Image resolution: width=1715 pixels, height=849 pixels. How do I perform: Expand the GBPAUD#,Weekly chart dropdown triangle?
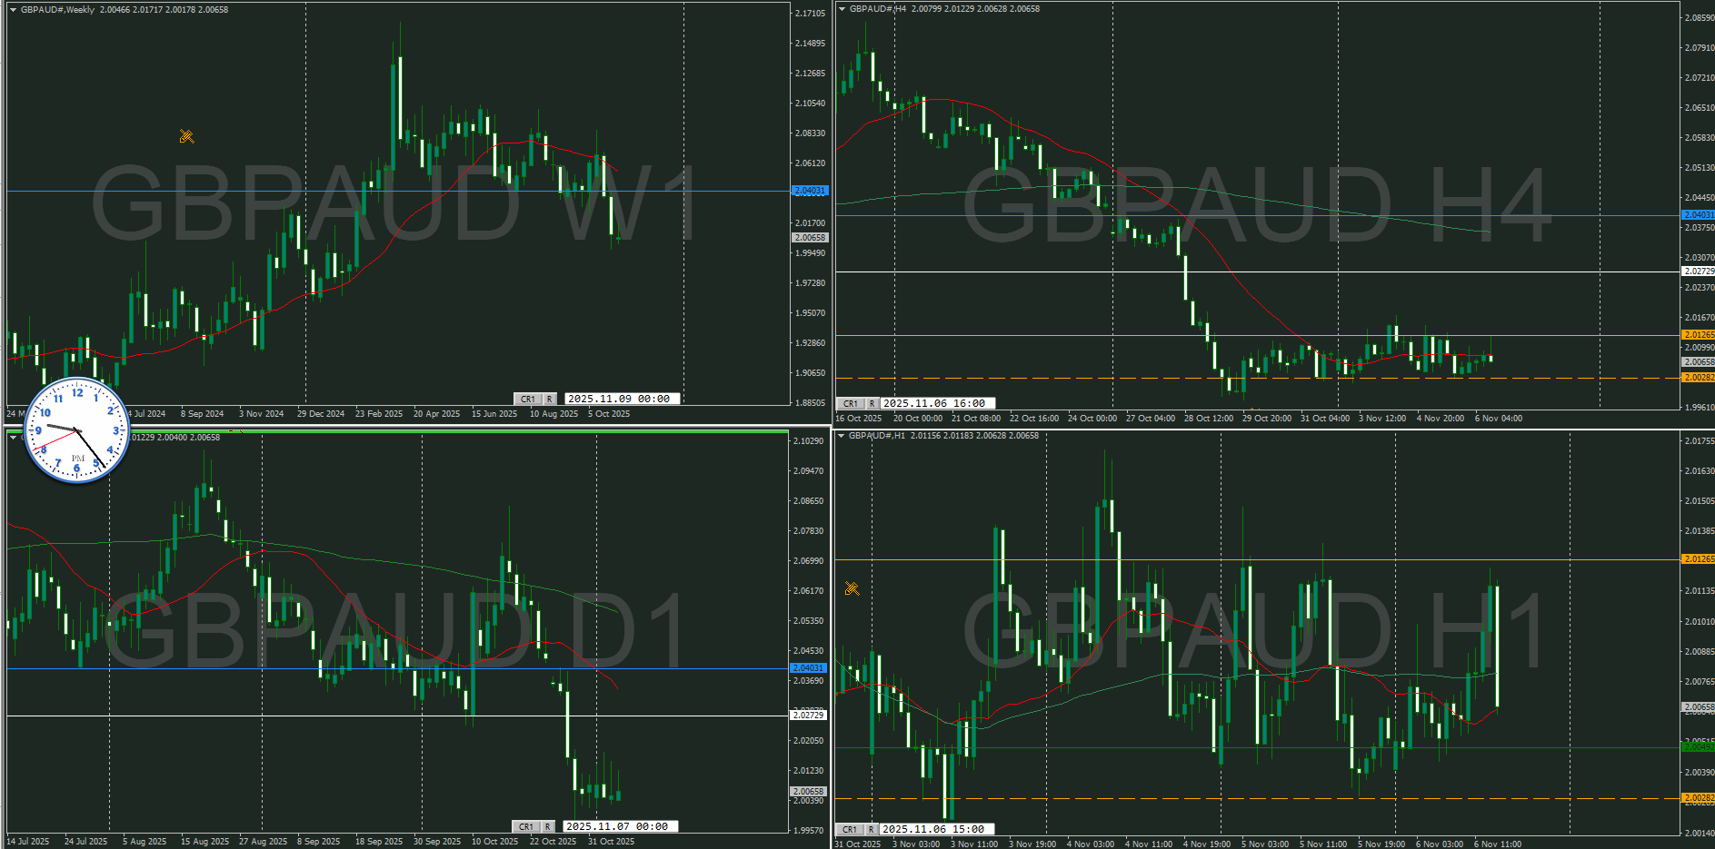click(x=13, y=10)
